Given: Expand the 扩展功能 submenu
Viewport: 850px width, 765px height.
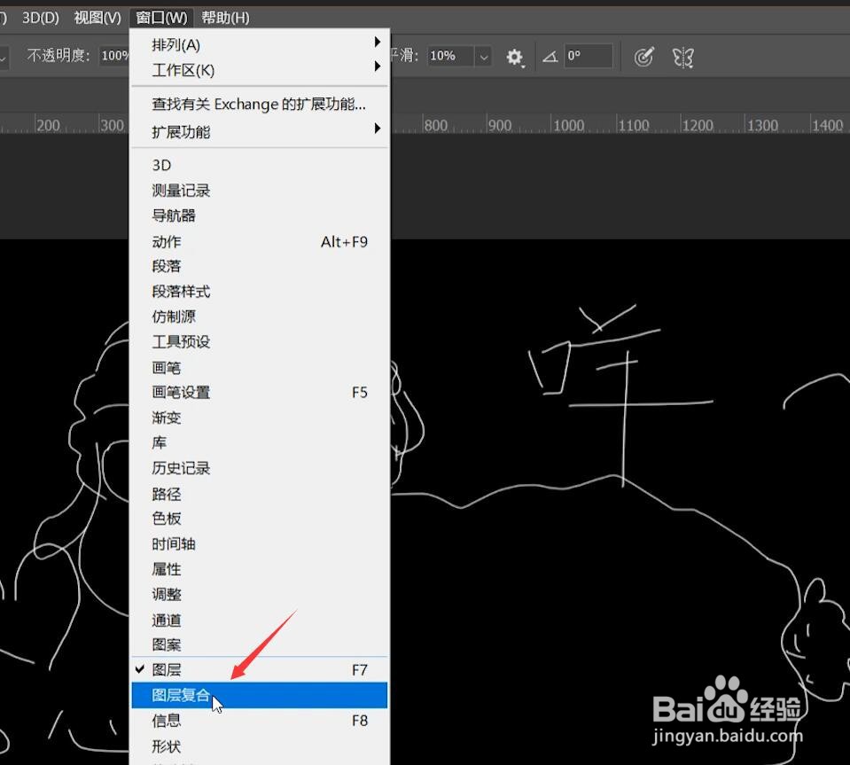Looking at the screenshot, I should pos(260,132).
